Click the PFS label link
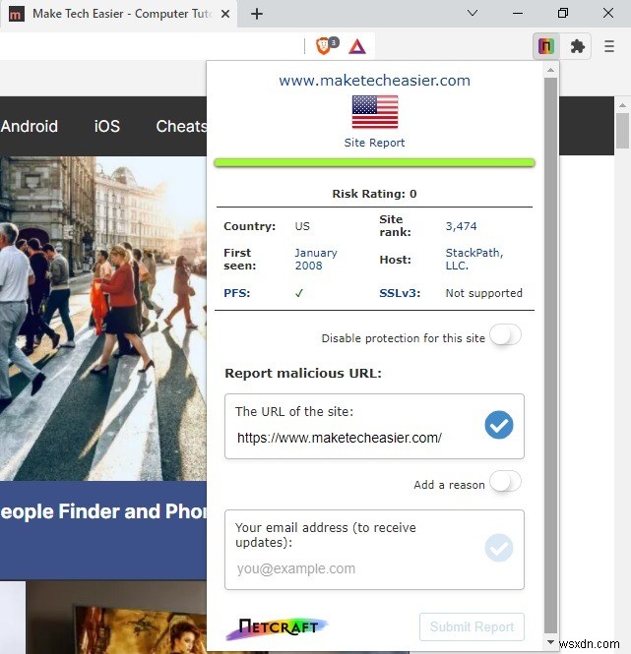631x654 pixels. click(237, 293)
